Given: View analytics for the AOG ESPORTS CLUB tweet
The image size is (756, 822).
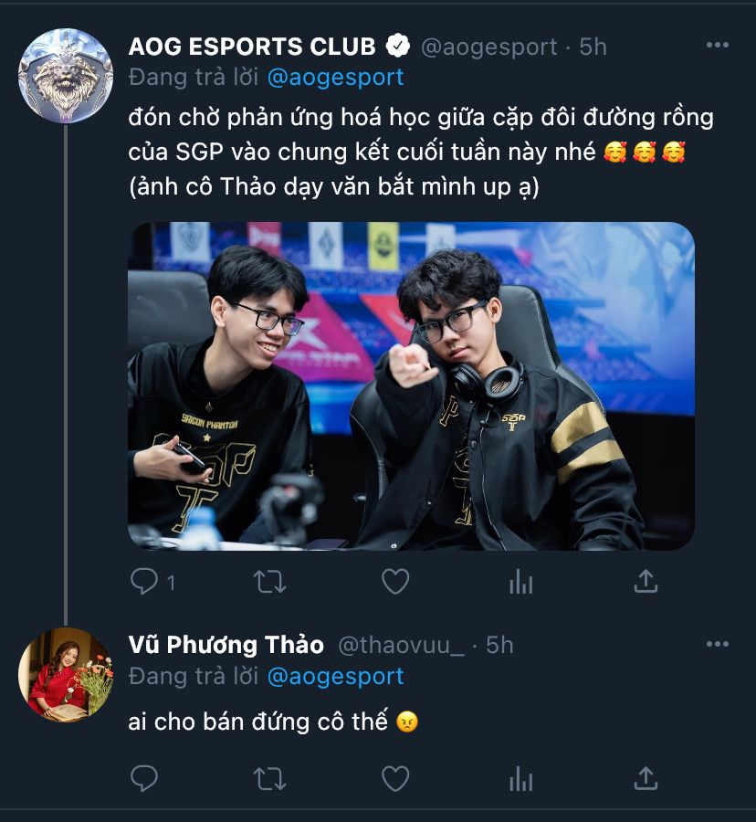Looking at the screenshot, I should (520, 582).
